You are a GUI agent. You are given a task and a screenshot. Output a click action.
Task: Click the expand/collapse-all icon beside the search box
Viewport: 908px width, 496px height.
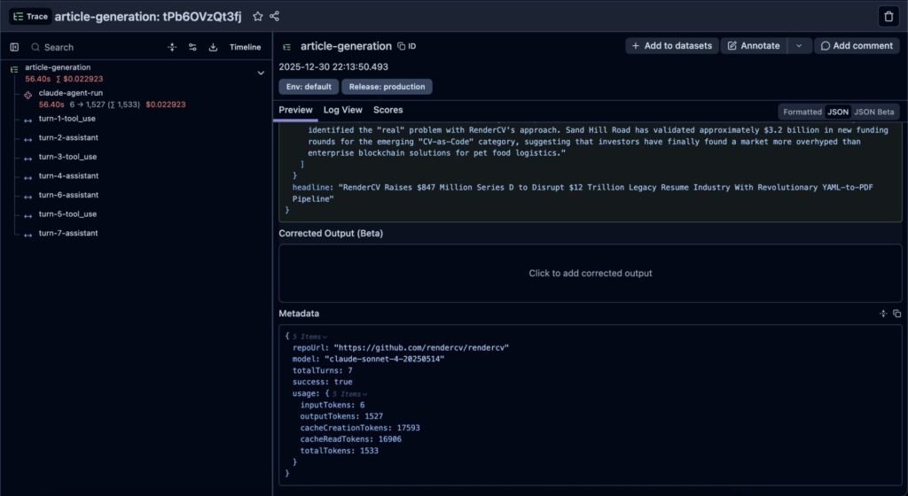pos(172,47)
